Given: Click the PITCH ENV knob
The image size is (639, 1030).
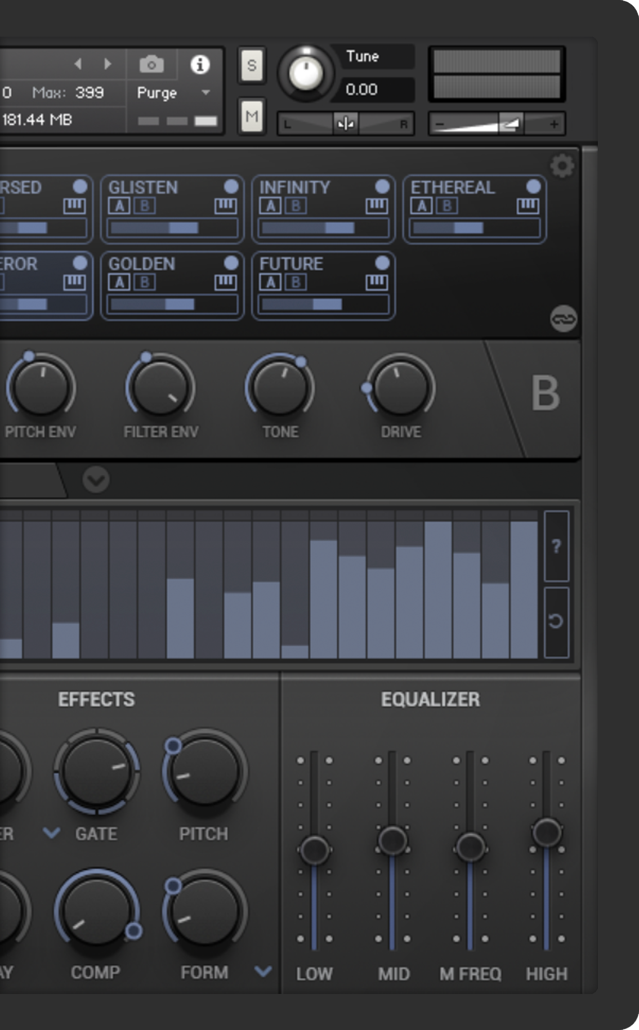Looking at the screenshot, I should point(41,387).
